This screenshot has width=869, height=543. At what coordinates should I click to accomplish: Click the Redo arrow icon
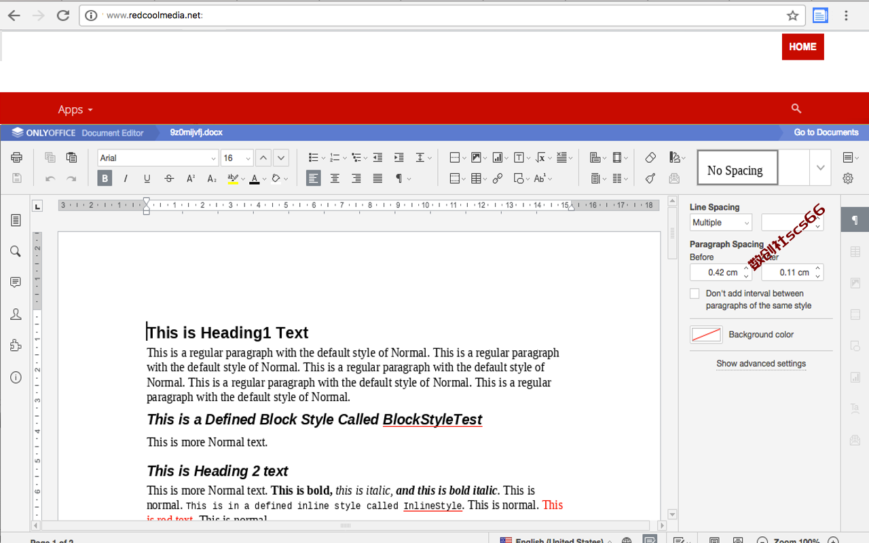point(71,179)
